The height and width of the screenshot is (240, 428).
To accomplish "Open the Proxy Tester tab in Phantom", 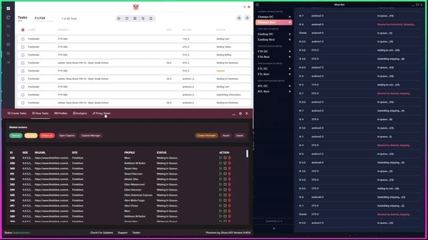I will click(101, 113).
